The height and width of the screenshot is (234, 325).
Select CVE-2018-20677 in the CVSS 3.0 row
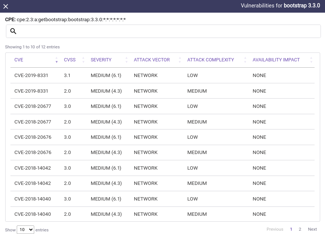(x=33, y=106)
